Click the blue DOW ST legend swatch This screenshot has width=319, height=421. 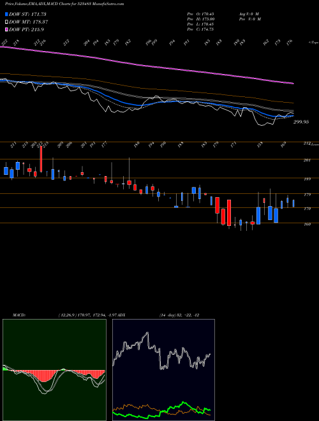tap(7, 14)
